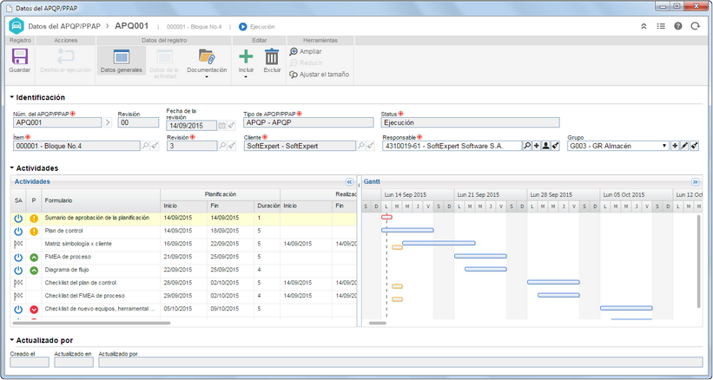This screenshot has width=713, height=380.
Task: Click the red down-arrow icon of Checklist de nuevo equipos
Action: click(x=34, y=309)
